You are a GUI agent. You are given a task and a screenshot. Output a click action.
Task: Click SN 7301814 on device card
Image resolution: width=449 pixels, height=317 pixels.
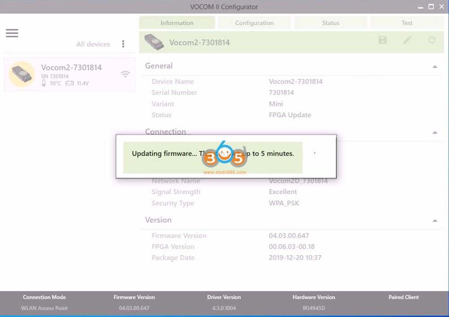click(x=55, y=76)
